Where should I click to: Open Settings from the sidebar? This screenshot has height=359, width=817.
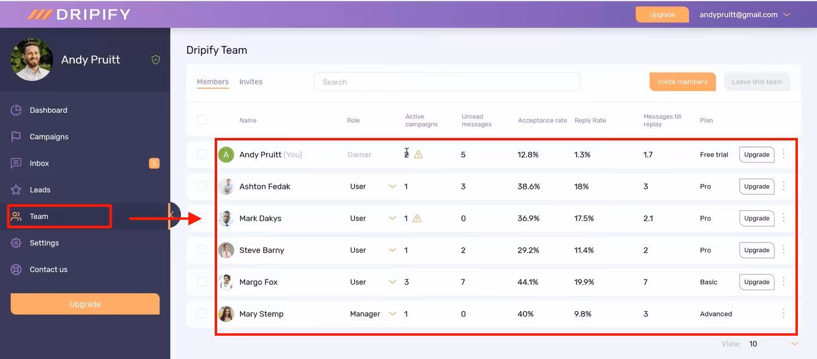[44, 243]
